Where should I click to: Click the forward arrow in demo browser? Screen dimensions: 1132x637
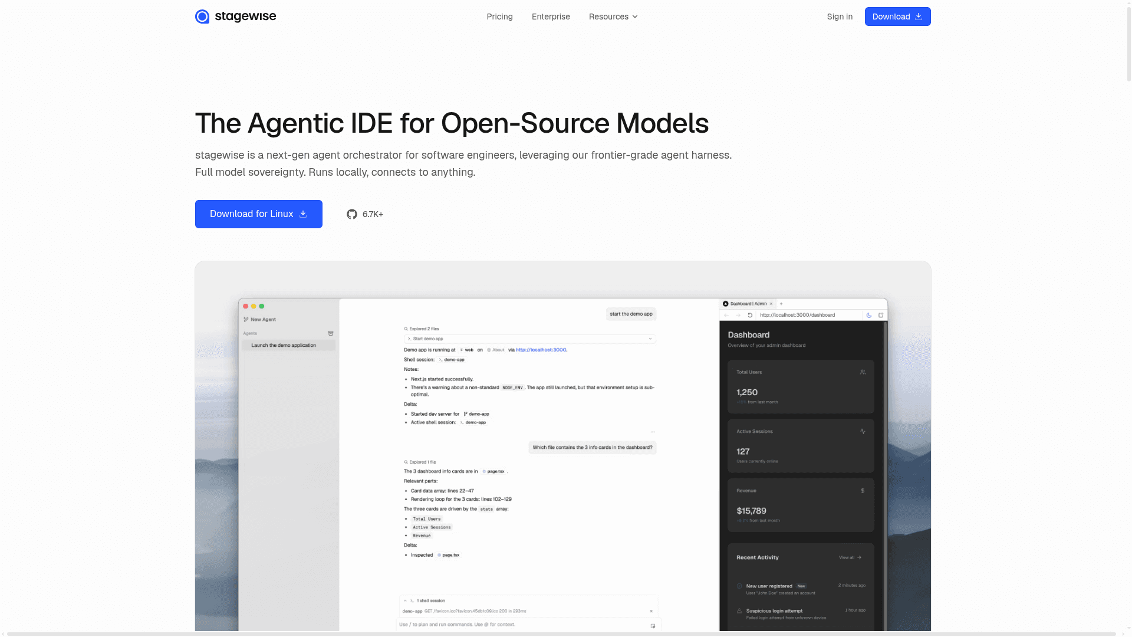(x=738, y=315)
